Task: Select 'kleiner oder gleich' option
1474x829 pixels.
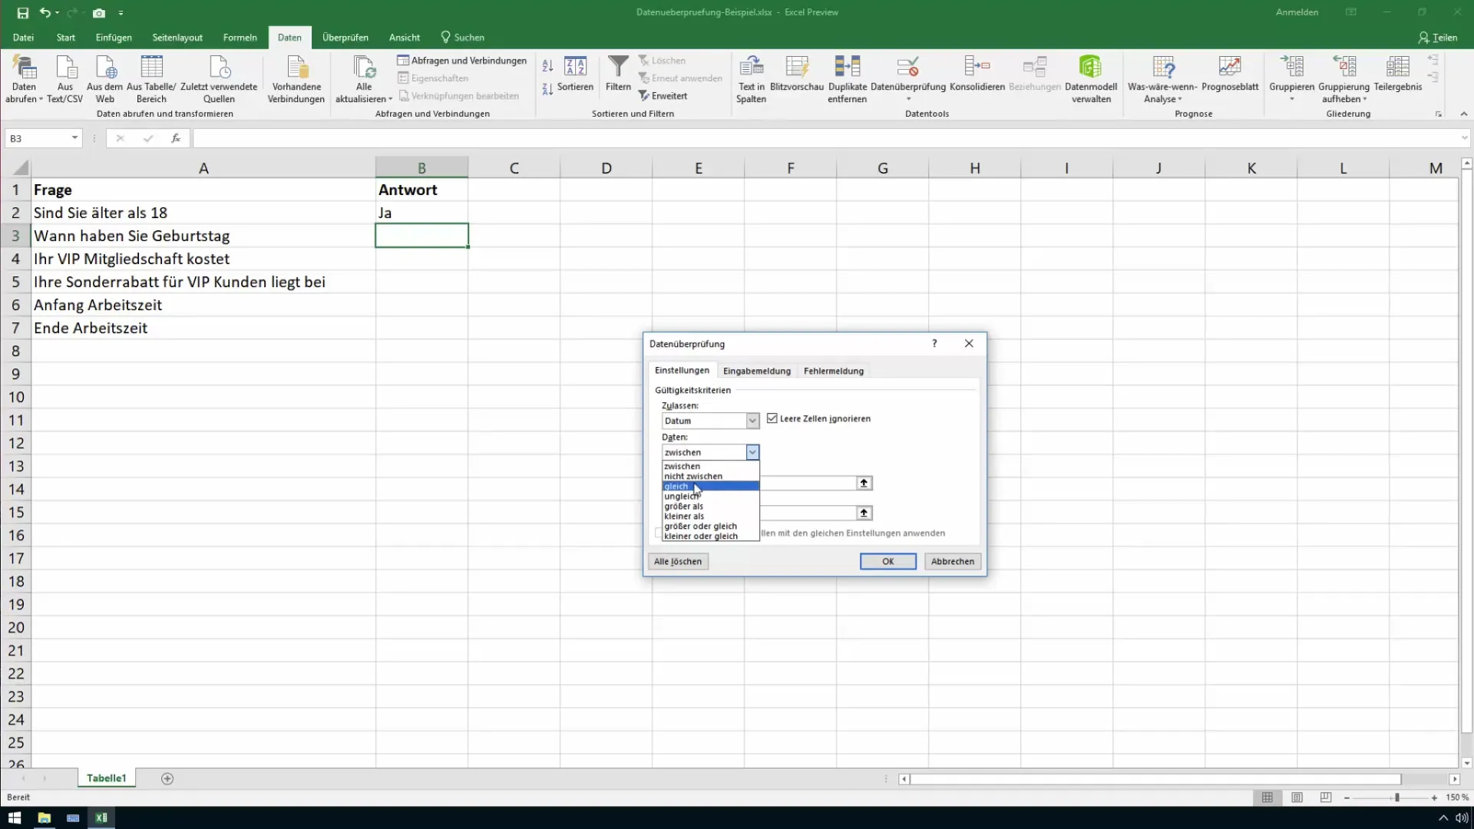Action: pos(711,536)
